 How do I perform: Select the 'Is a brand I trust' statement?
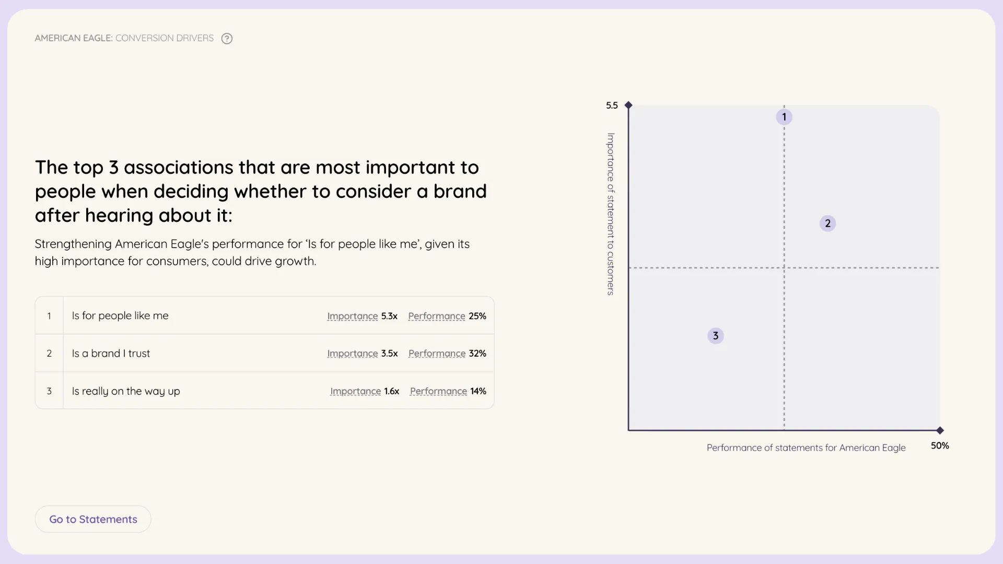click(x=111, y=354)
